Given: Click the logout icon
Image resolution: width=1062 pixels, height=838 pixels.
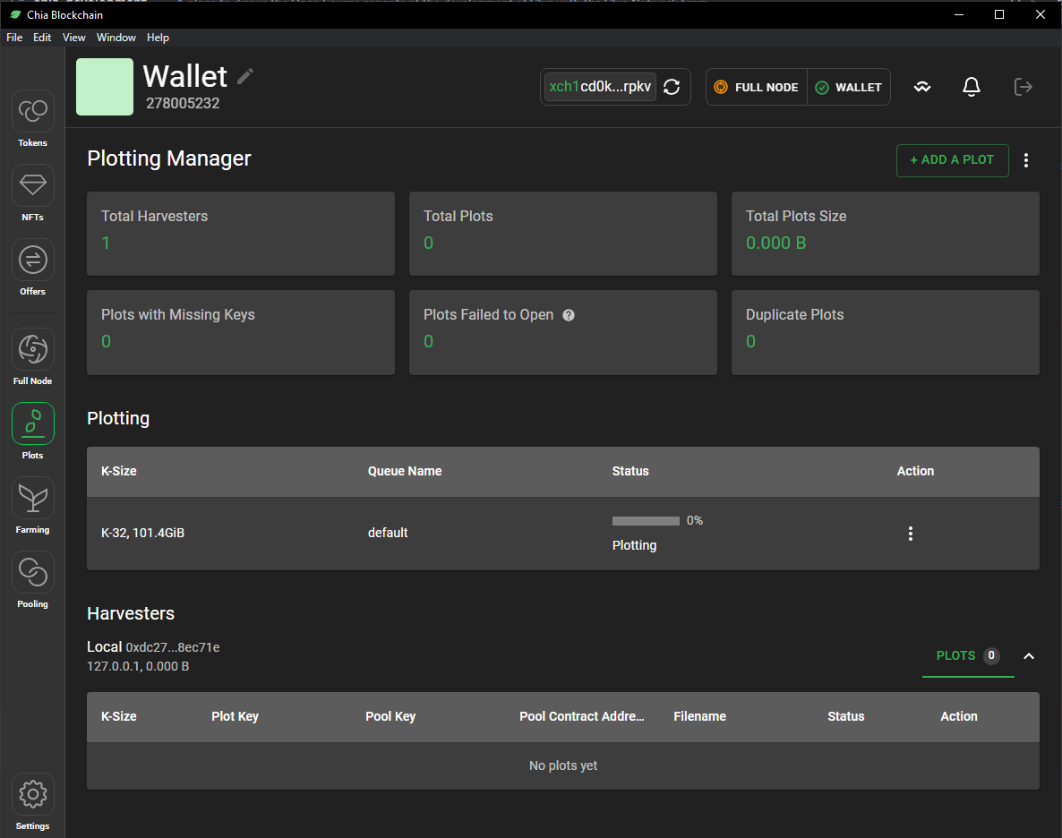Looking at the screenshot, I should tap(1023, 87).
